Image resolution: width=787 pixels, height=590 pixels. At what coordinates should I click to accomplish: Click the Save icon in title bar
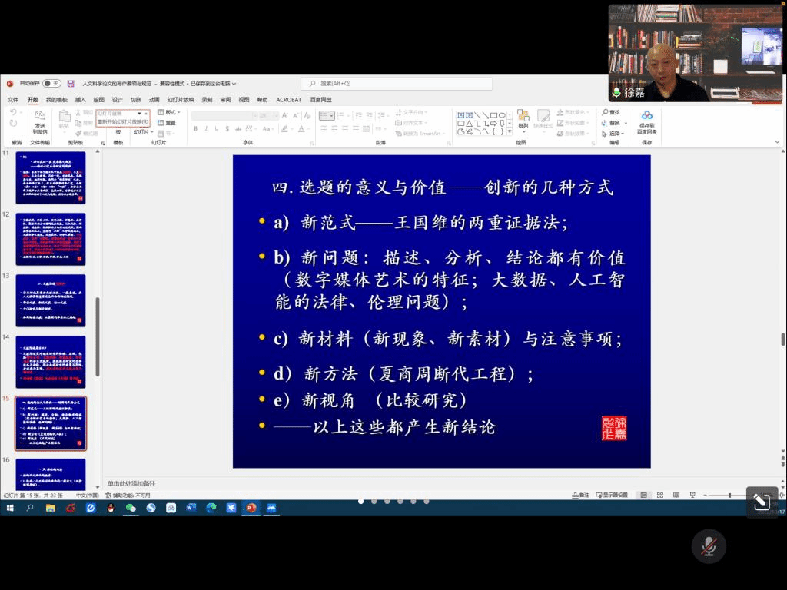[71, 83]
